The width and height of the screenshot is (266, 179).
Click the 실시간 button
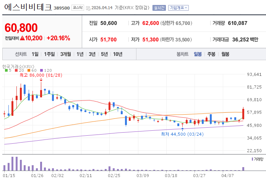coord(159,8)
